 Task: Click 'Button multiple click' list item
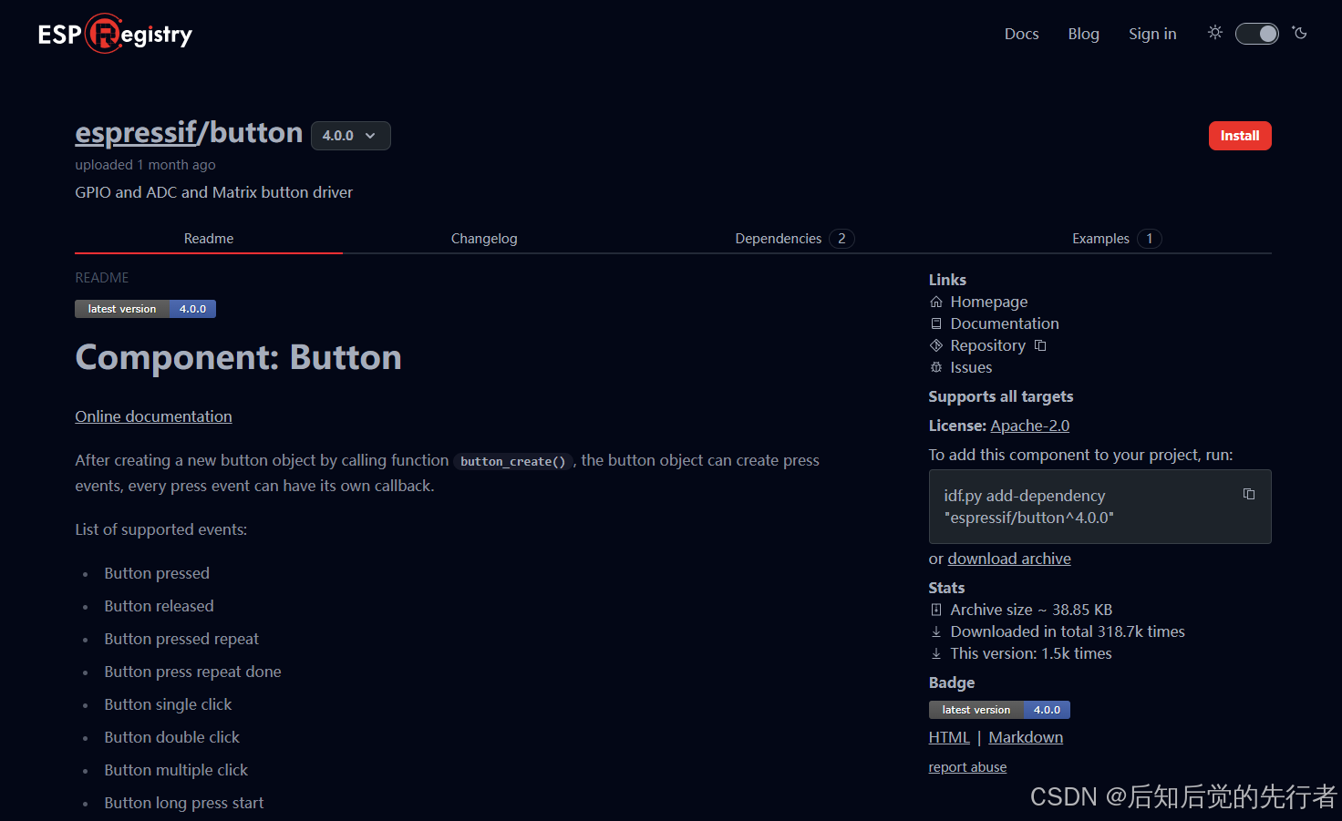pos(176,770)
